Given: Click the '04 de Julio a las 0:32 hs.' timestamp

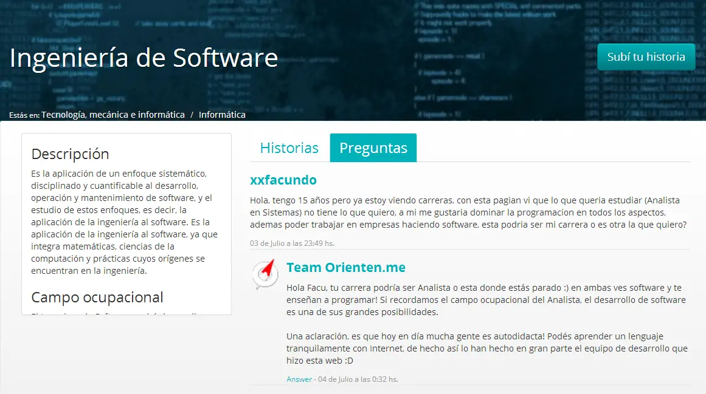Looking at the screenshot, I should 358,379.
